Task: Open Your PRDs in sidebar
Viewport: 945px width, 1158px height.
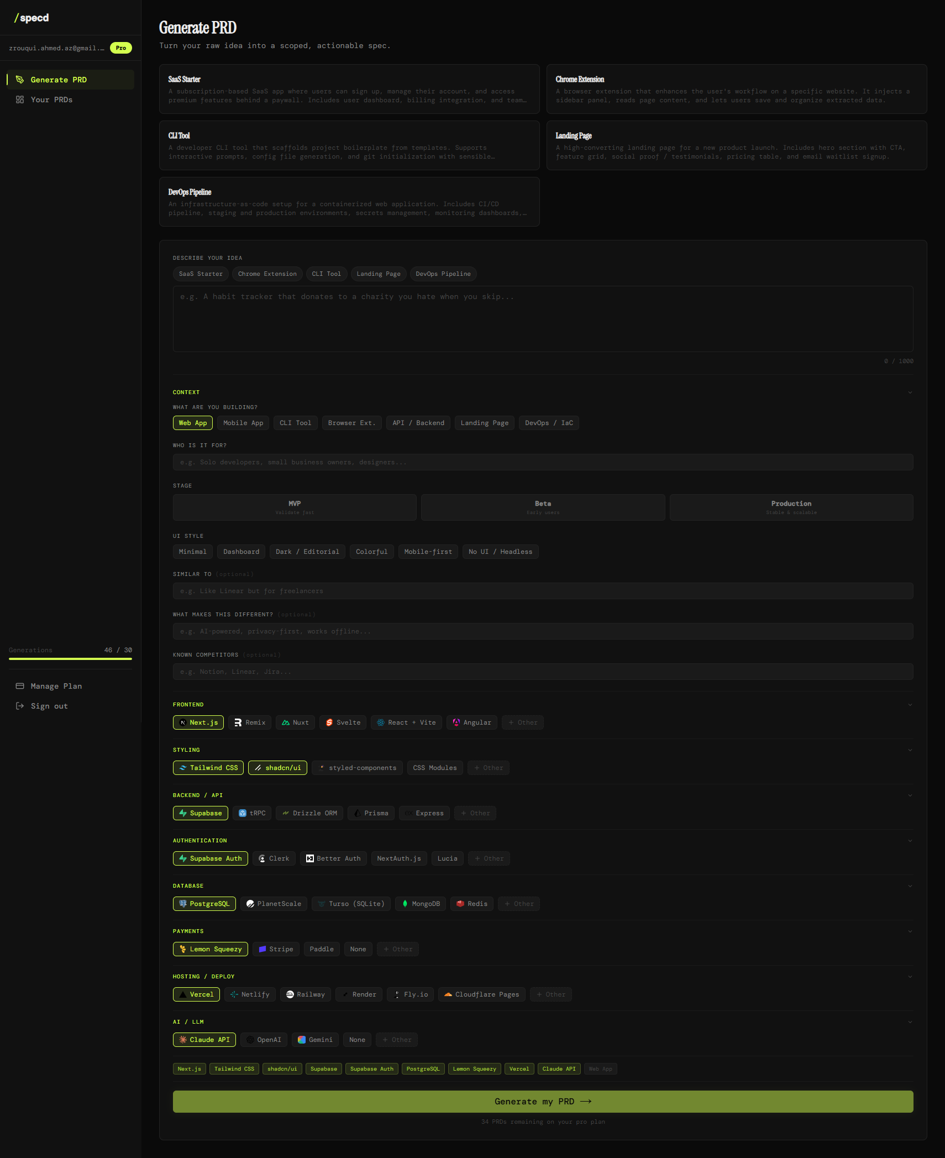Action: pyautogui.click(x=70, y=99)
